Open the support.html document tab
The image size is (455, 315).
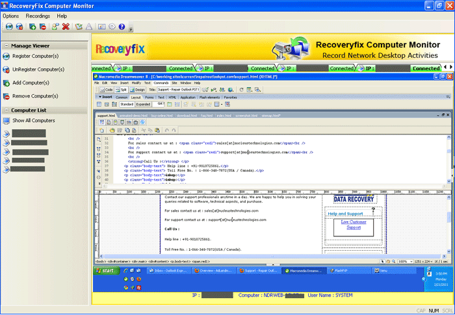(106, 116)
